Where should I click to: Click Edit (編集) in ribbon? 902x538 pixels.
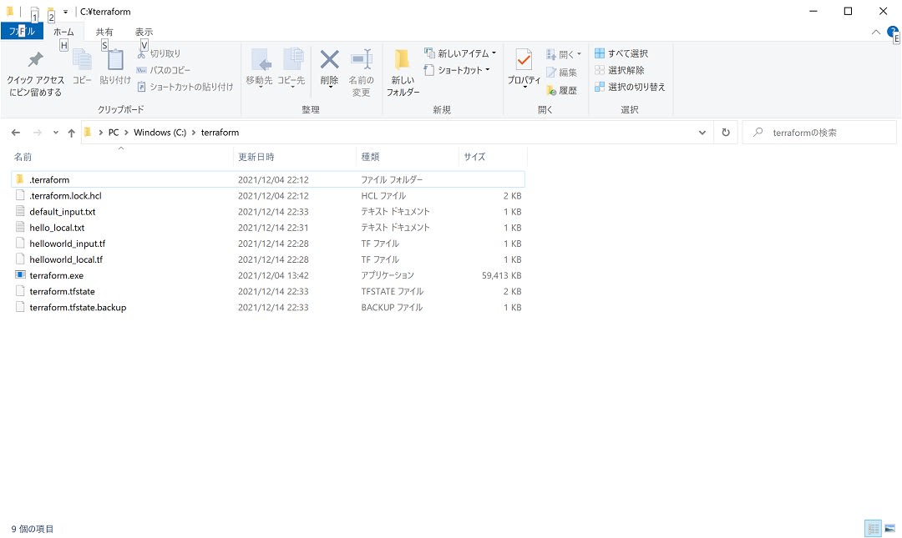coord(561,73)
